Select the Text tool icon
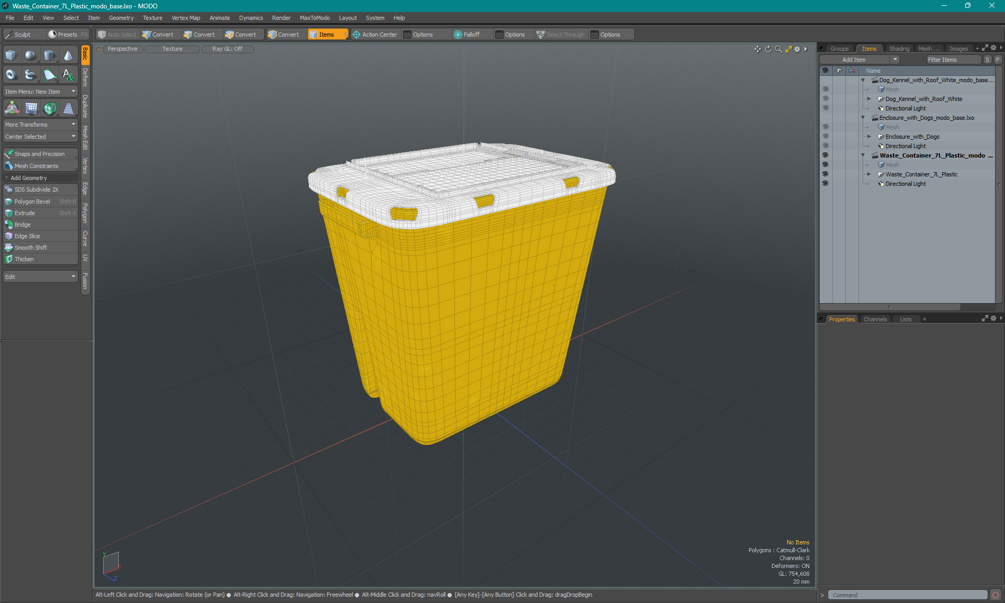This screenshot has height=603, width=1005. pos(68,75)
